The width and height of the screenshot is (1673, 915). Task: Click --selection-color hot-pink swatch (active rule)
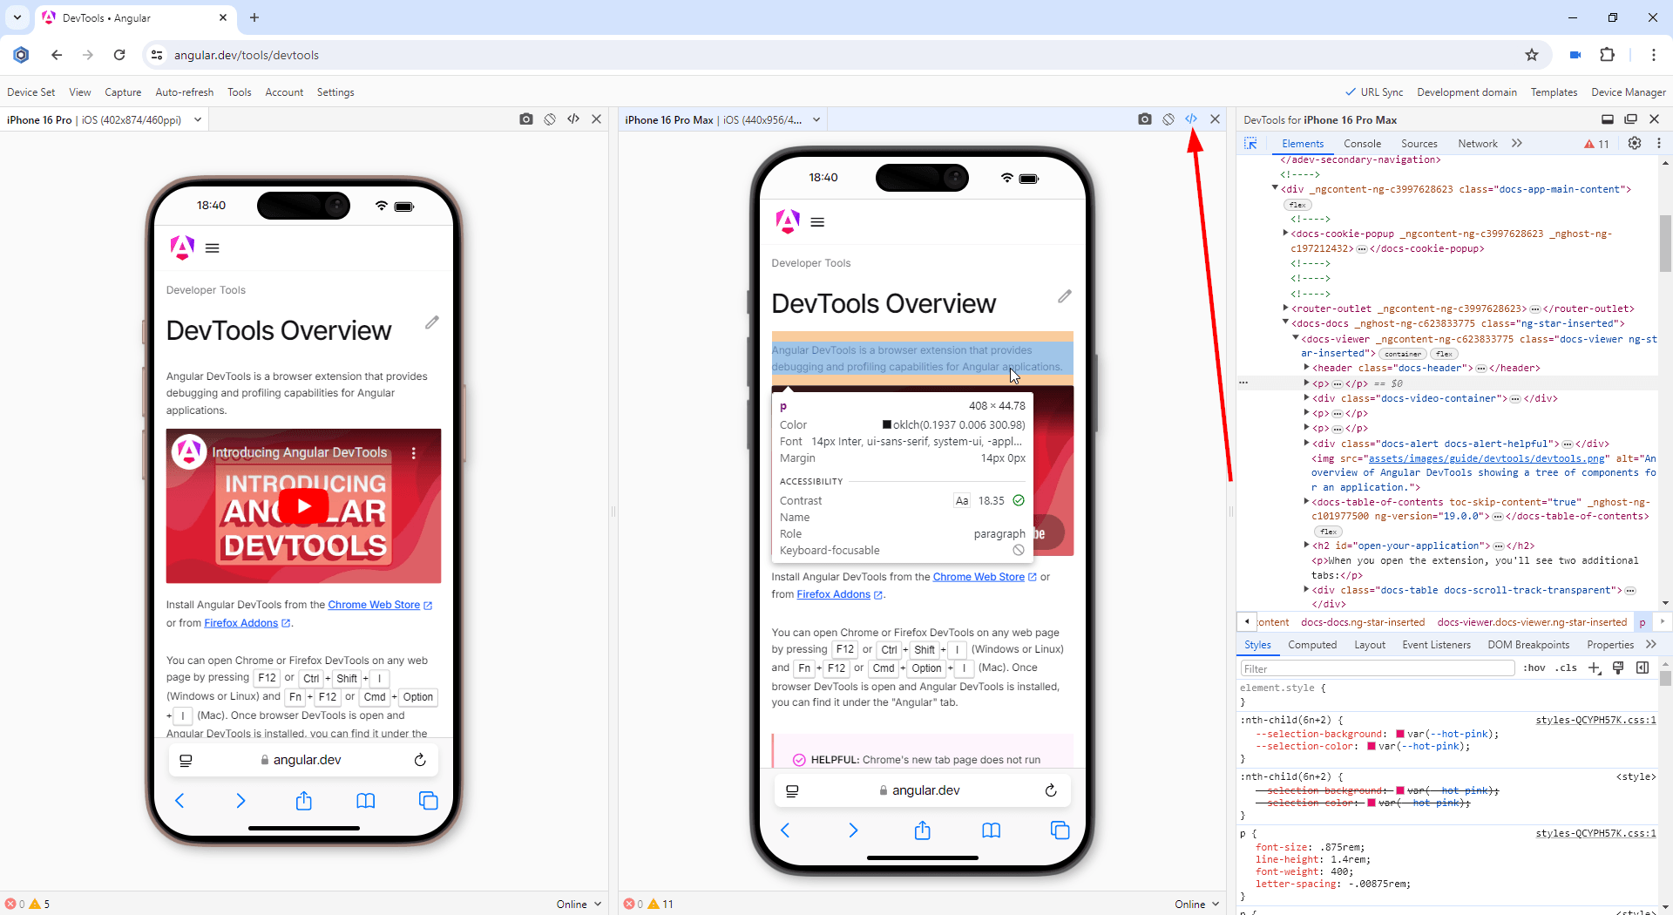point(1372,746)
